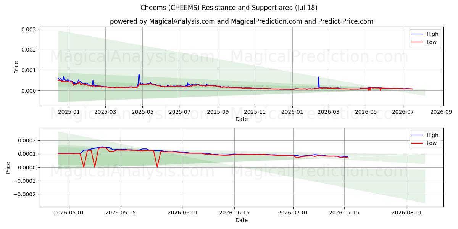Viewport: 458px width, 229px height.
Task: Click the '−0.0002' tick on bottom chart
Action: coord(25,194)
